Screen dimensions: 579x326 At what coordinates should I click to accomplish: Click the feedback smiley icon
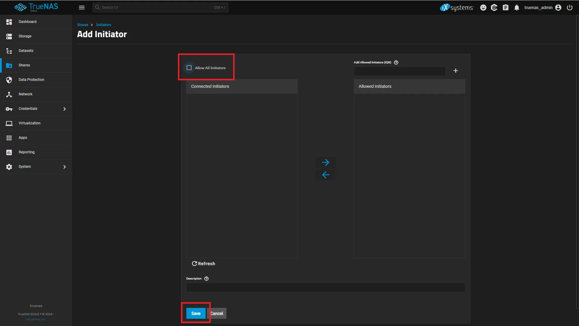tap(483, 7)
